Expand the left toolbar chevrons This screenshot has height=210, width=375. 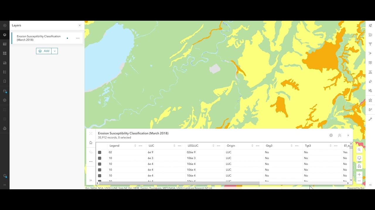(5, 185)
